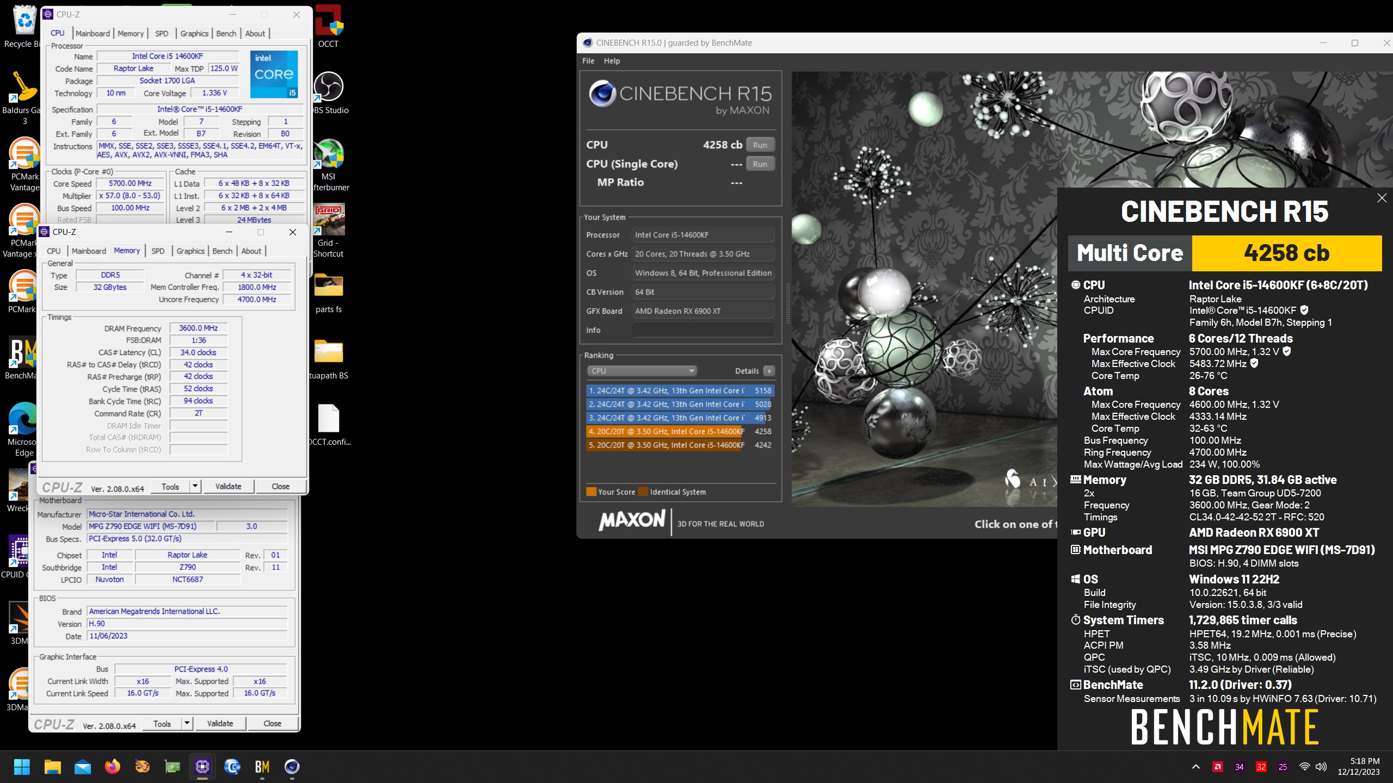Open the Cinebench Help menu
This screenshot has width=1393, height=783.
click(612, 61)
